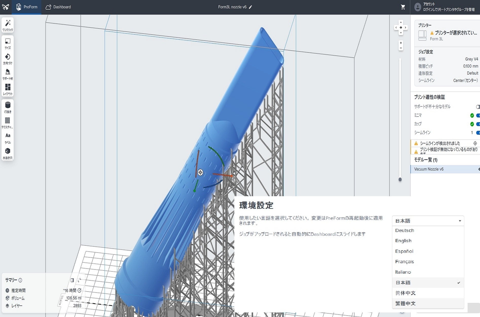The height and width of the screenshot is (317, 480).
Task: Open the account avatar menu
Action: point(417,7)
